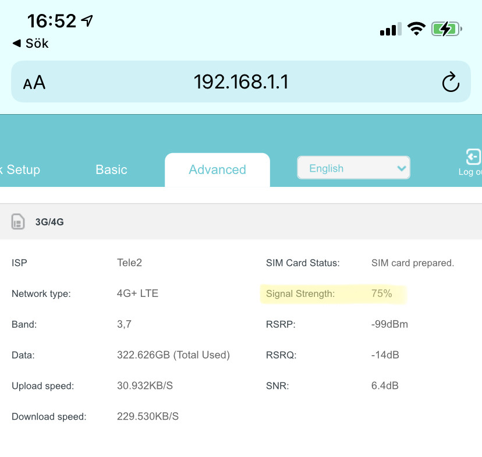
Task: Tap the SIM card icon beside 3G/4G
Action: coord(18,222)
